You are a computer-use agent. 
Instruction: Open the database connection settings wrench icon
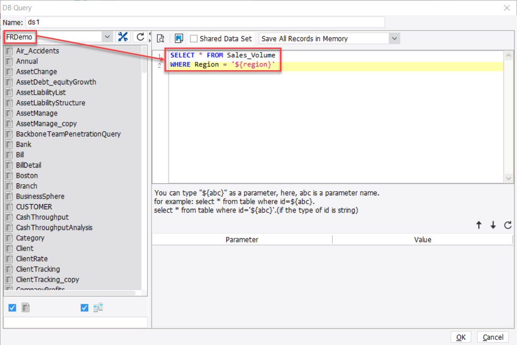(x=123, y=36)
